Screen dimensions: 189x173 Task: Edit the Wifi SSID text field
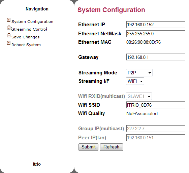point(156,105)
